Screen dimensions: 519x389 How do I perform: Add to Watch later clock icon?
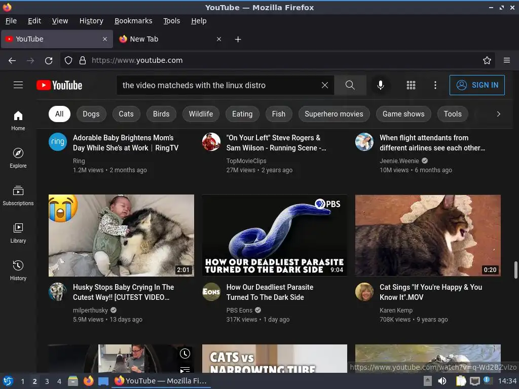tap(185, 354)
